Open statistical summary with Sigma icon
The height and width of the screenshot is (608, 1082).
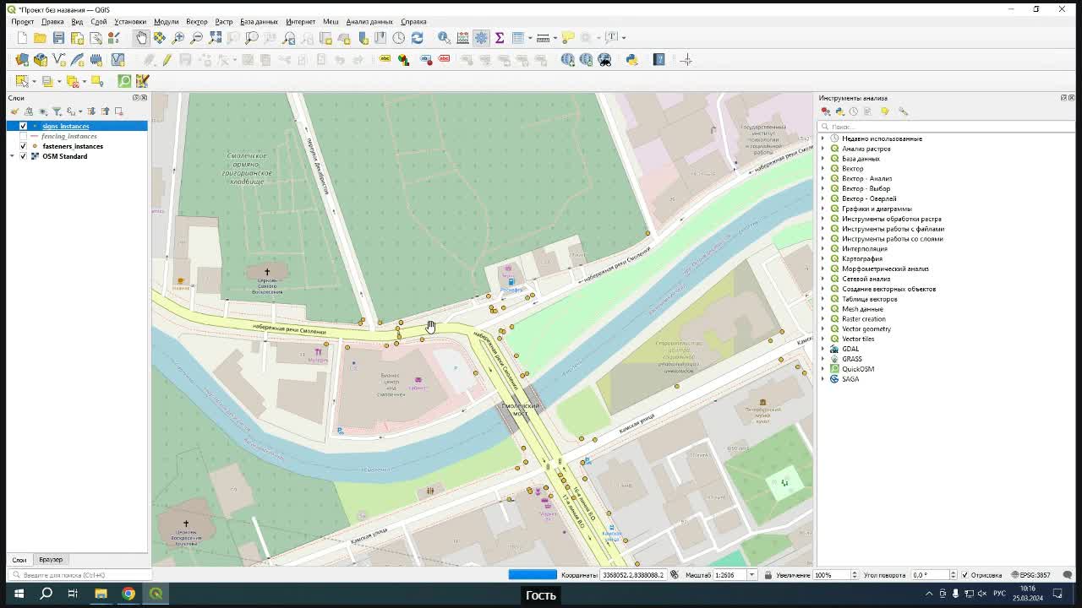pos(500,38)
